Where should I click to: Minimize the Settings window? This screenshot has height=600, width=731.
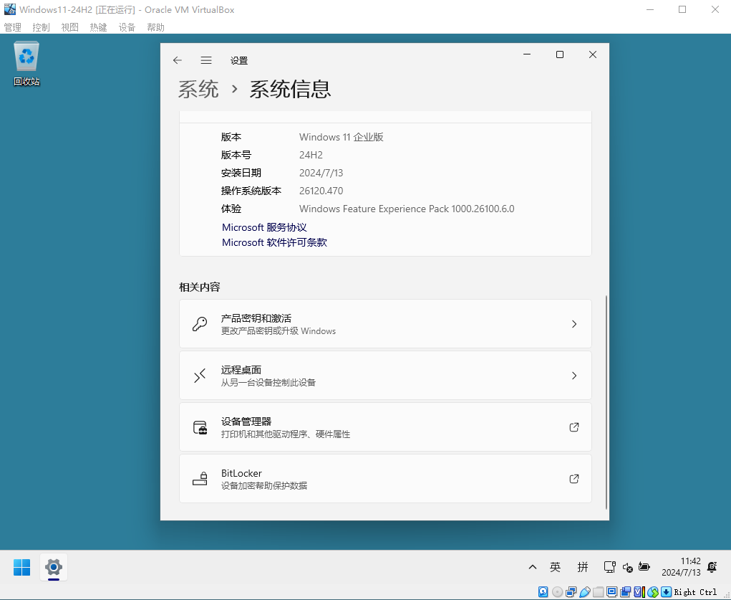527,54
